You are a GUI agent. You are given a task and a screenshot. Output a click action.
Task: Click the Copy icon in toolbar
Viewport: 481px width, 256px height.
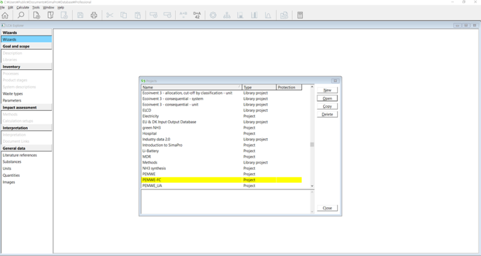click(x=124, y=15)
